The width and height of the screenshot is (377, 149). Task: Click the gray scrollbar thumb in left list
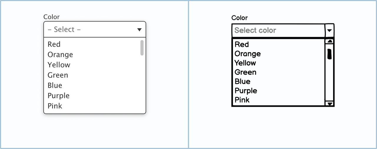pyautogui.click(x=142, y=48)
